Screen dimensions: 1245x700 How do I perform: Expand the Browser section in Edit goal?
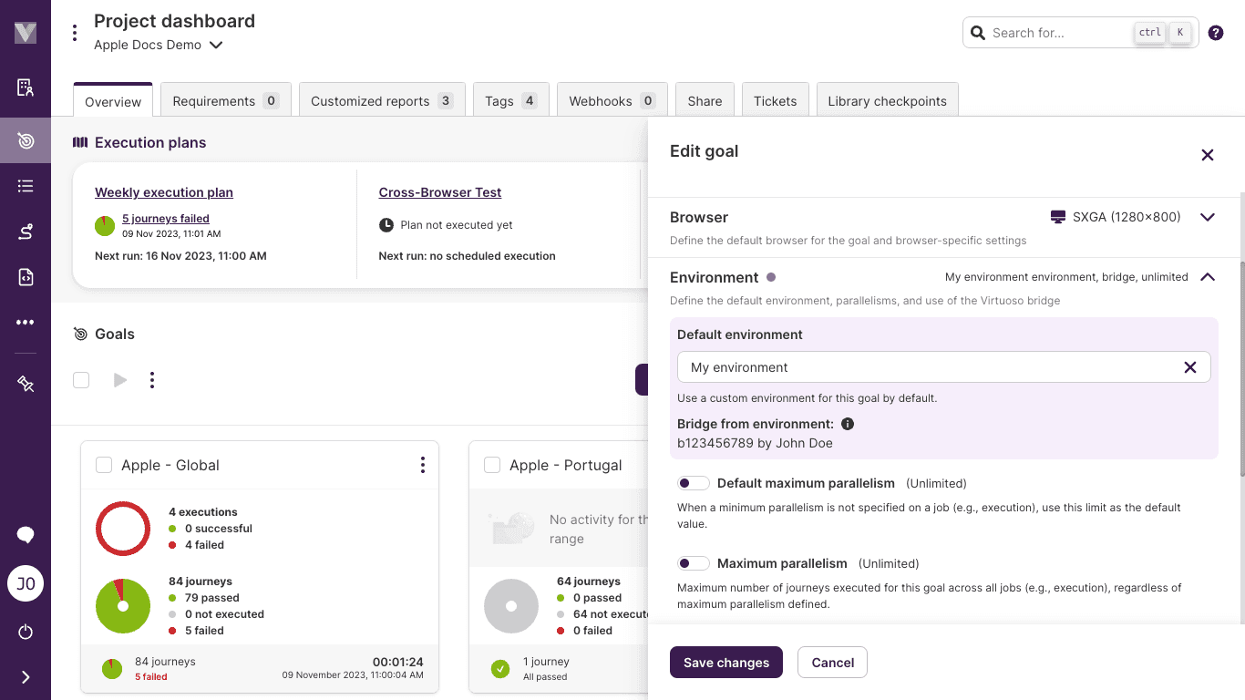coord(1208,217)
